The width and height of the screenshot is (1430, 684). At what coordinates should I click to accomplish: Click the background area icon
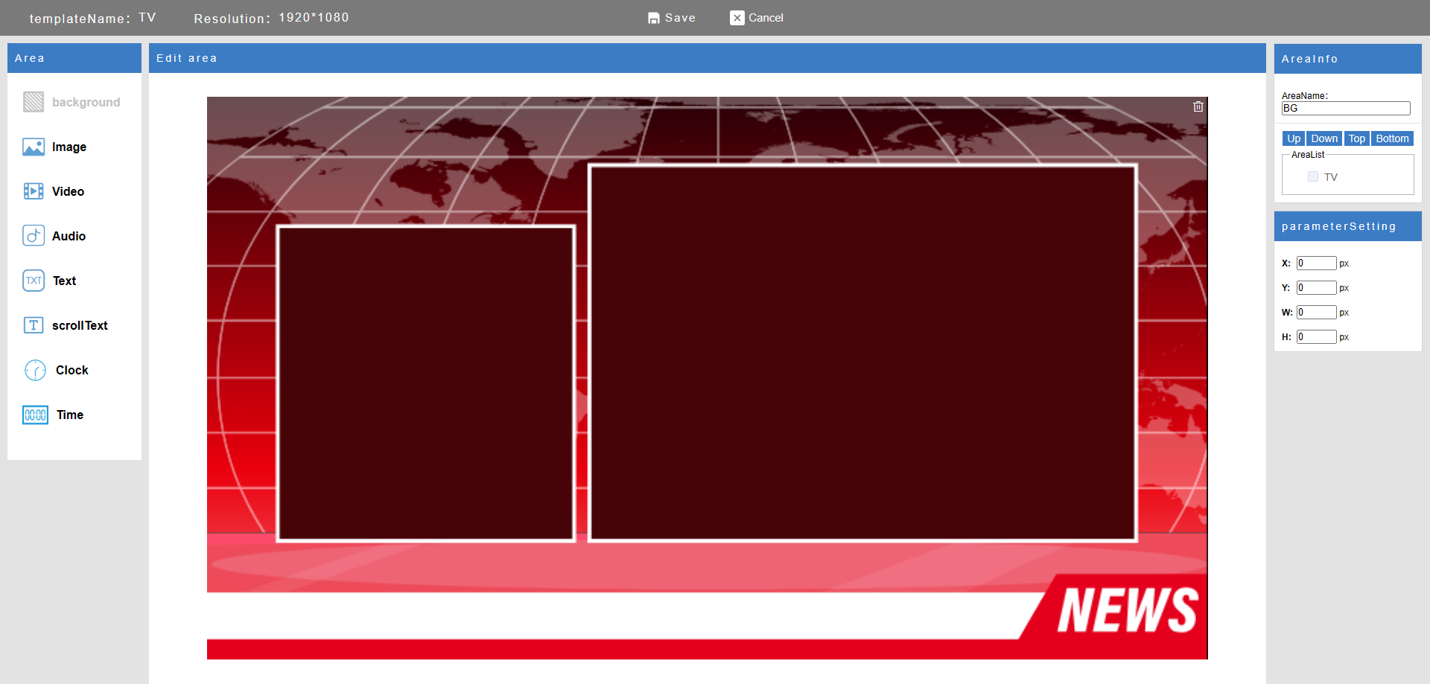(34, 102)
